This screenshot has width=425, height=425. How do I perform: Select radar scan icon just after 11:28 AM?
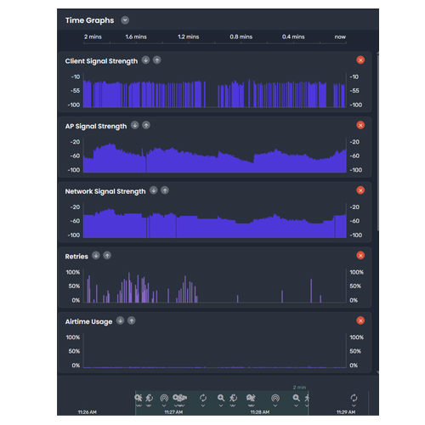pyautogui.click(x=275, y=398)
